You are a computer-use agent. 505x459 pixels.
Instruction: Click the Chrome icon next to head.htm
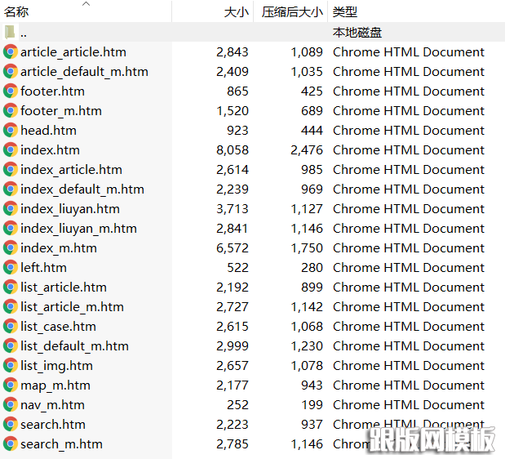coord(11,130)
